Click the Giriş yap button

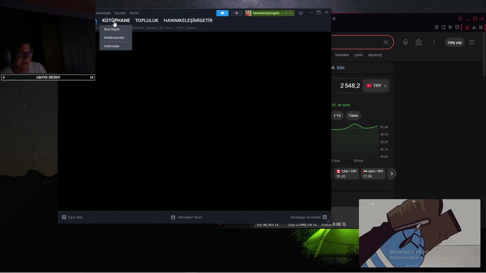click(x=454, y=42)
